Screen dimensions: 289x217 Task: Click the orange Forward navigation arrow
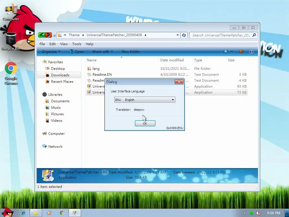(48, 35)
